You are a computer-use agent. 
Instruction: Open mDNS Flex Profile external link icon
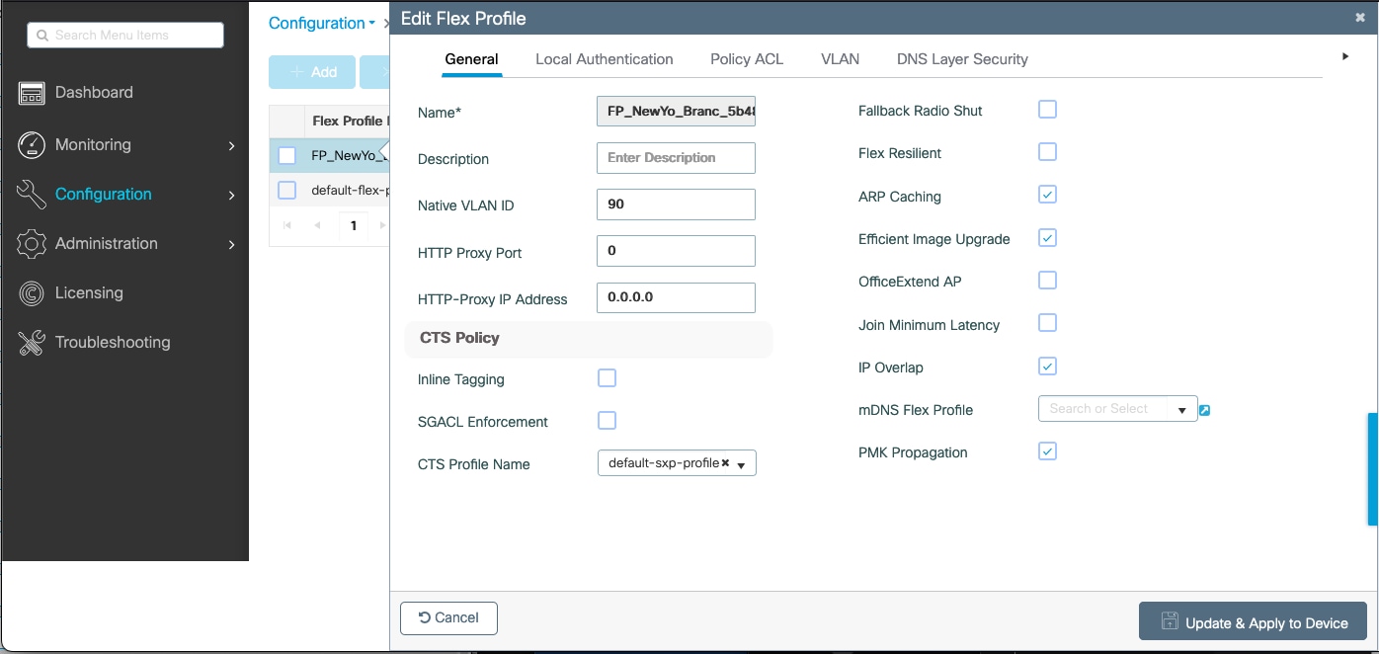click(1205, 410)
